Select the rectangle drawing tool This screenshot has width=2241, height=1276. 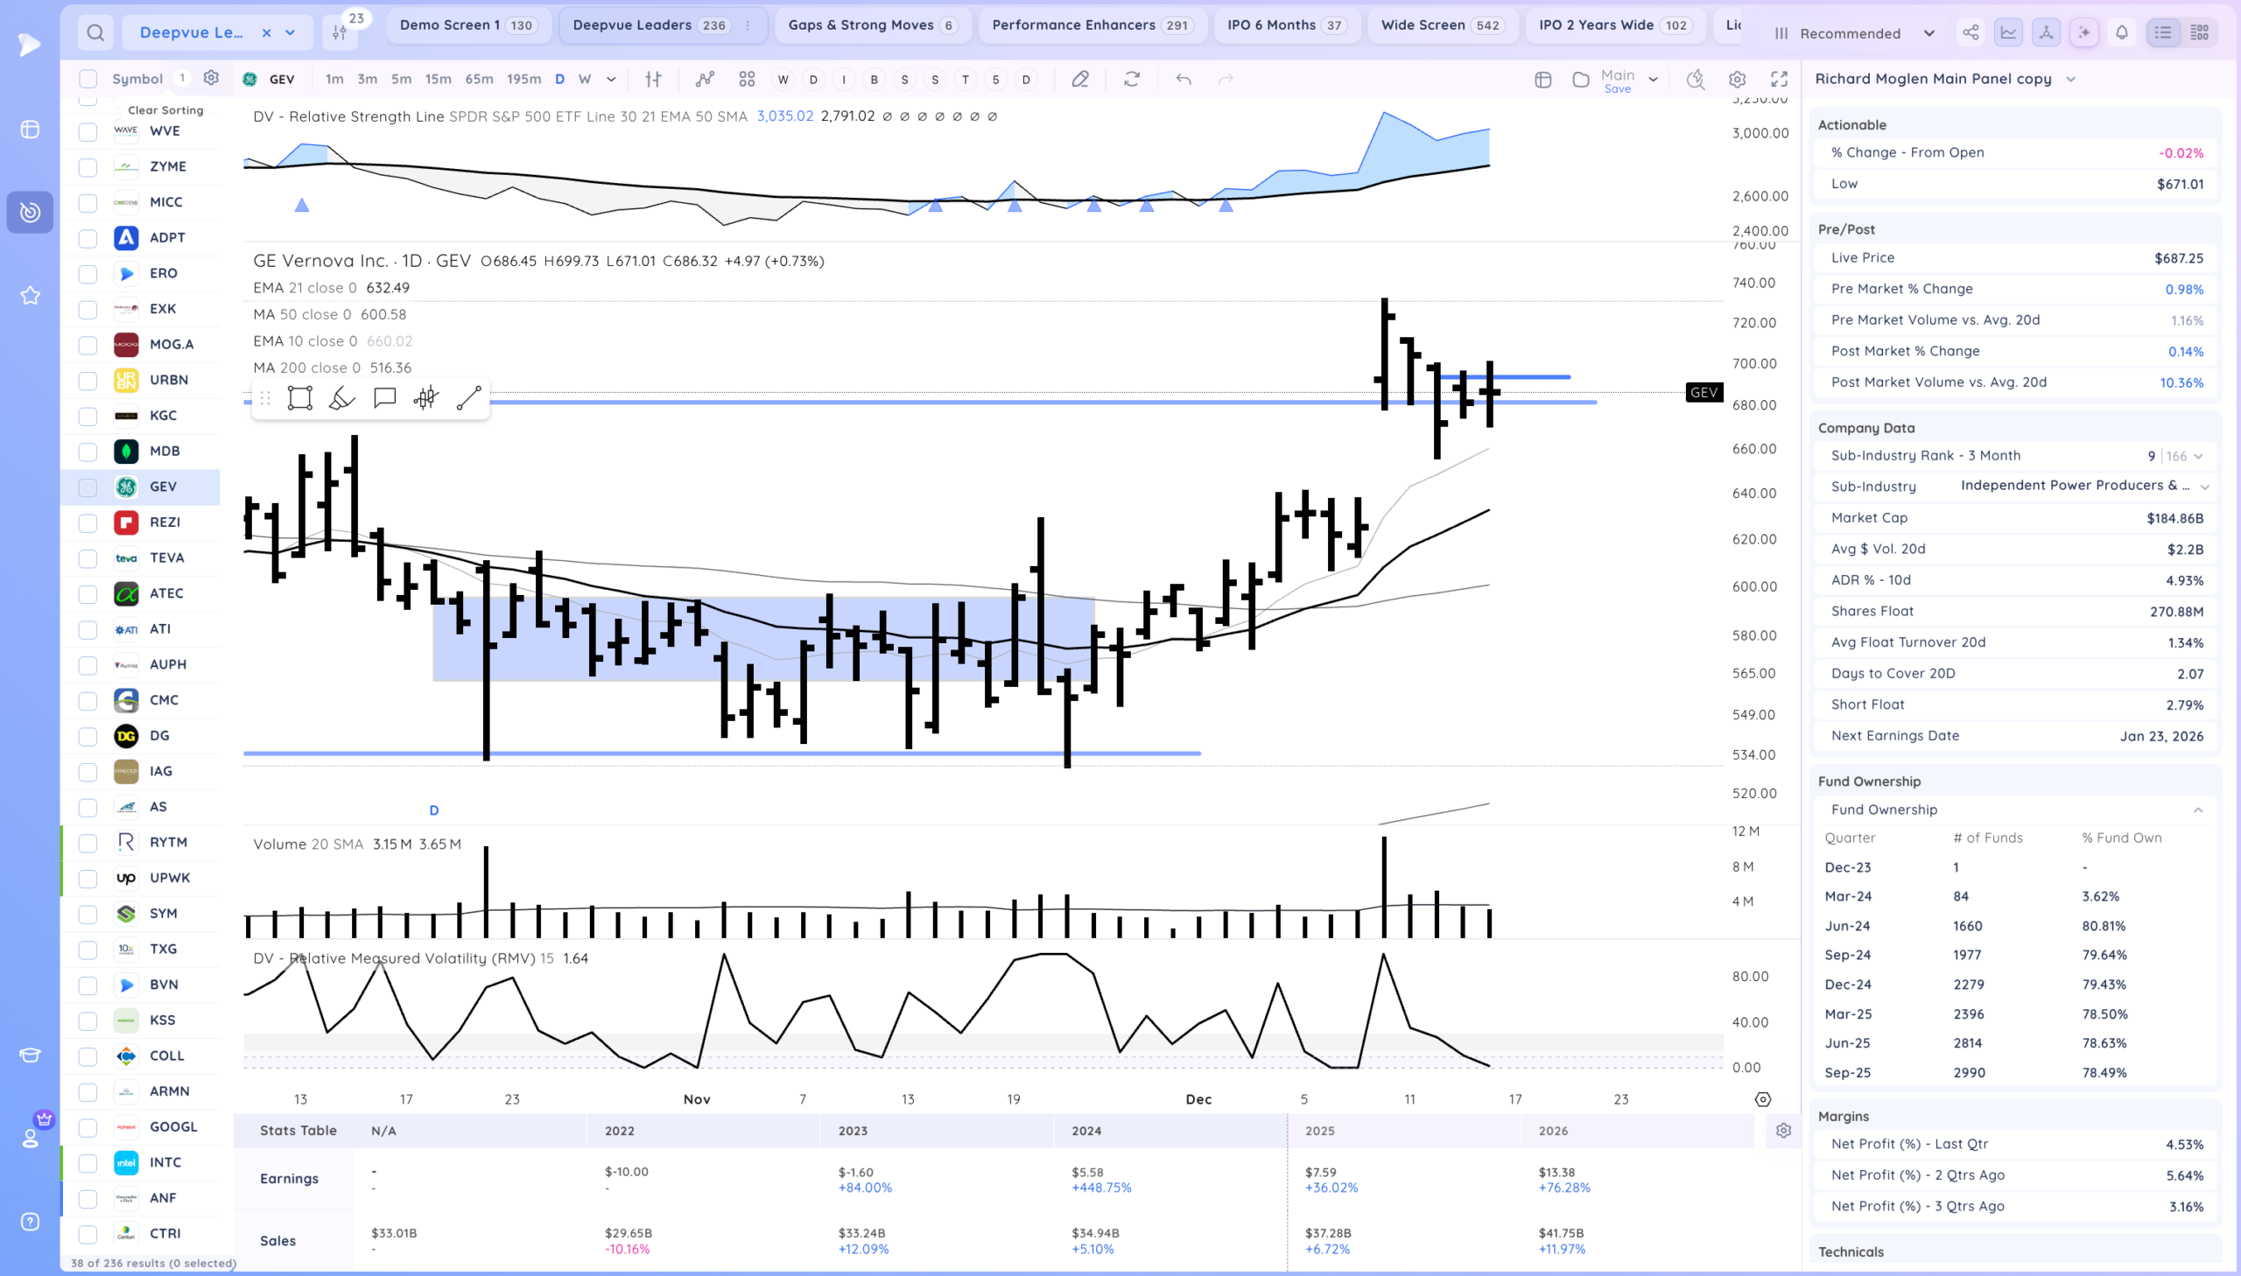click(299, 399)
